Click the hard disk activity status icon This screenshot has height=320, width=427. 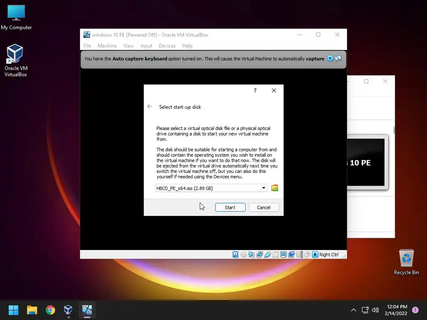pyautogui.click(x=236, y=255)
